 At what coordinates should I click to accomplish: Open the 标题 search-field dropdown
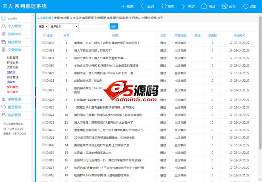[x=43, y=27]
